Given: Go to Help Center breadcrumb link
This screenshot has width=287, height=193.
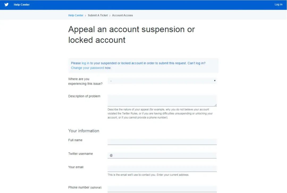Looking at the screenshot, I should 76,15.
